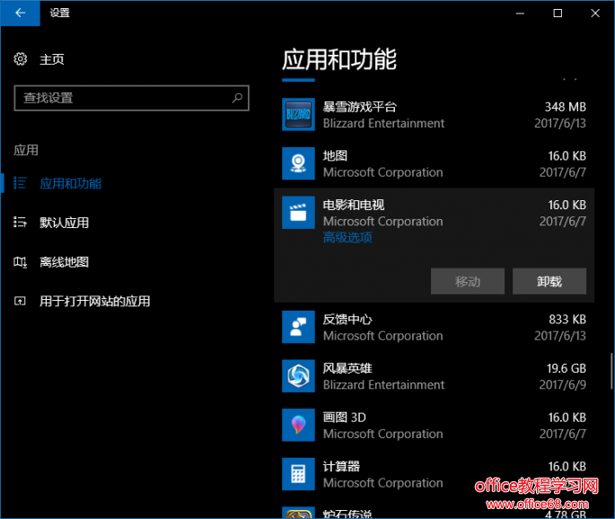The height and width of the screenshot is (519, 615).
Task: Click the 画图 3D app icon
Action: (x=298, y=425)
